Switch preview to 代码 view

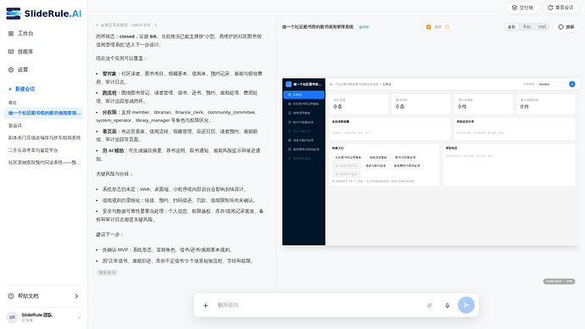coord(542,27)
